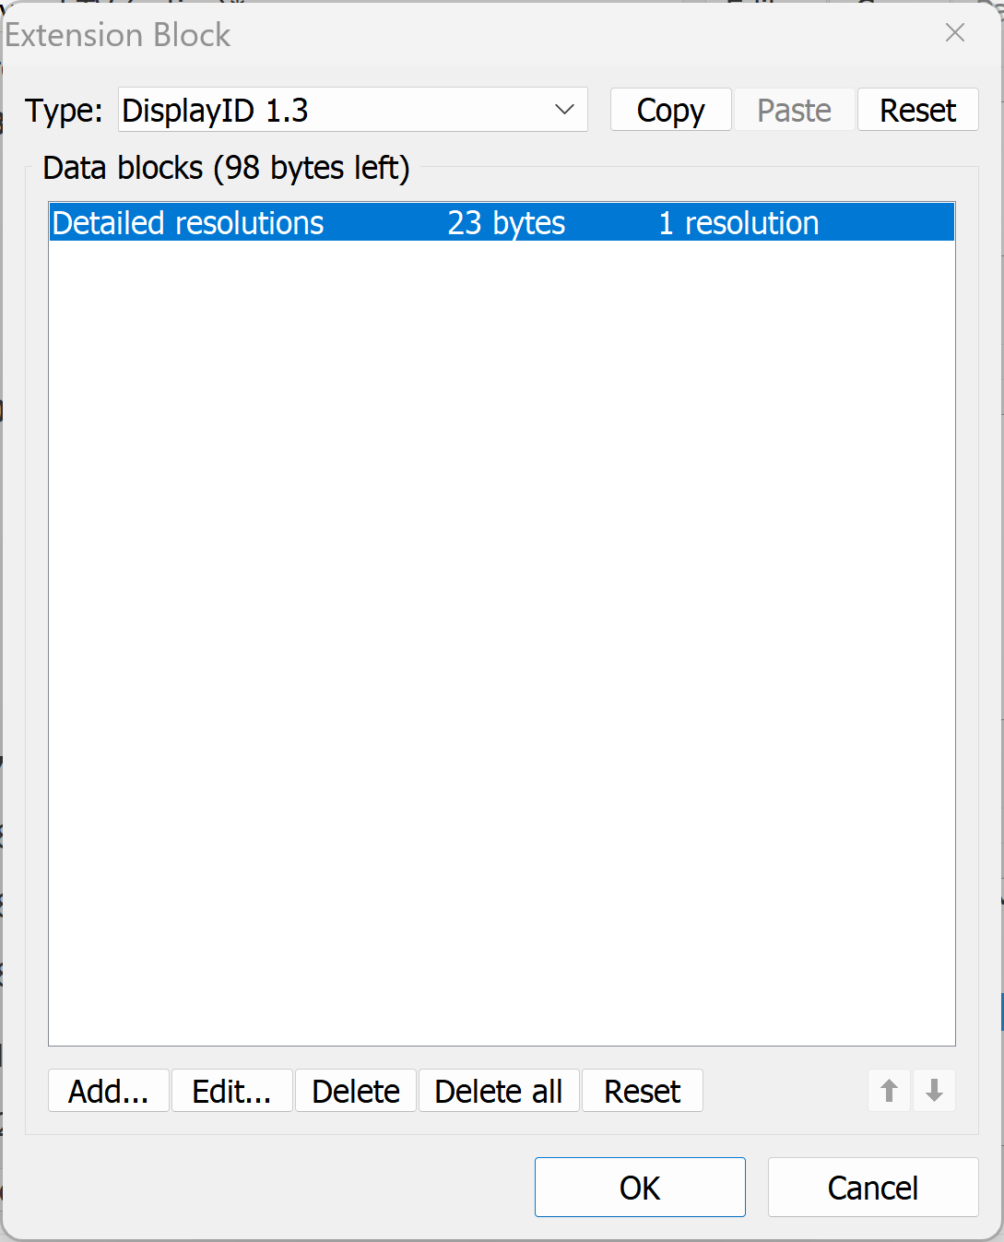Image resolution: width=1004 pixels, height=1242 pixels.
Task: Reset the extension block next to Paste
Action: pos(918,110)
